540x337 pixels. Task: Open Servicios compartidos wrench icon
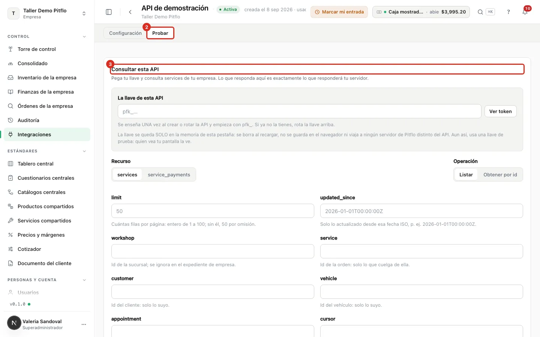coord(10,221)
